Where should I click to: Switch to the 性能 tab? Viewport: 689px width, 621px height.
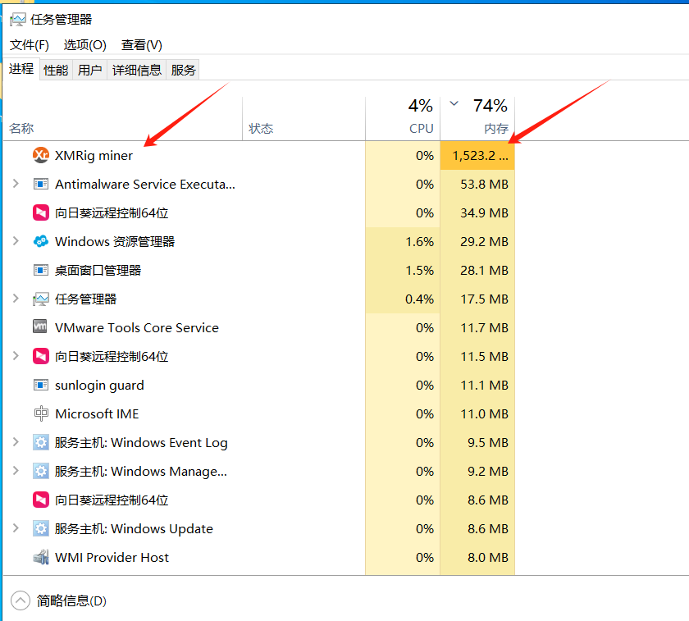tap(56, 70)
